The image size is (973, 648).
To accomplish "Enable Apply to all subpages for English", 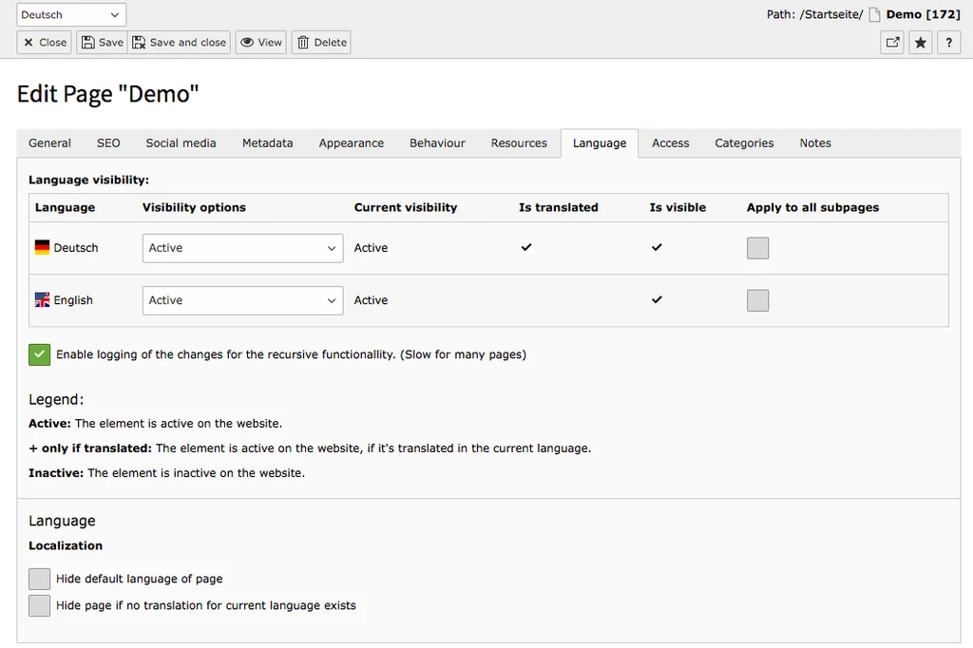I will click(x=757, y=299).
